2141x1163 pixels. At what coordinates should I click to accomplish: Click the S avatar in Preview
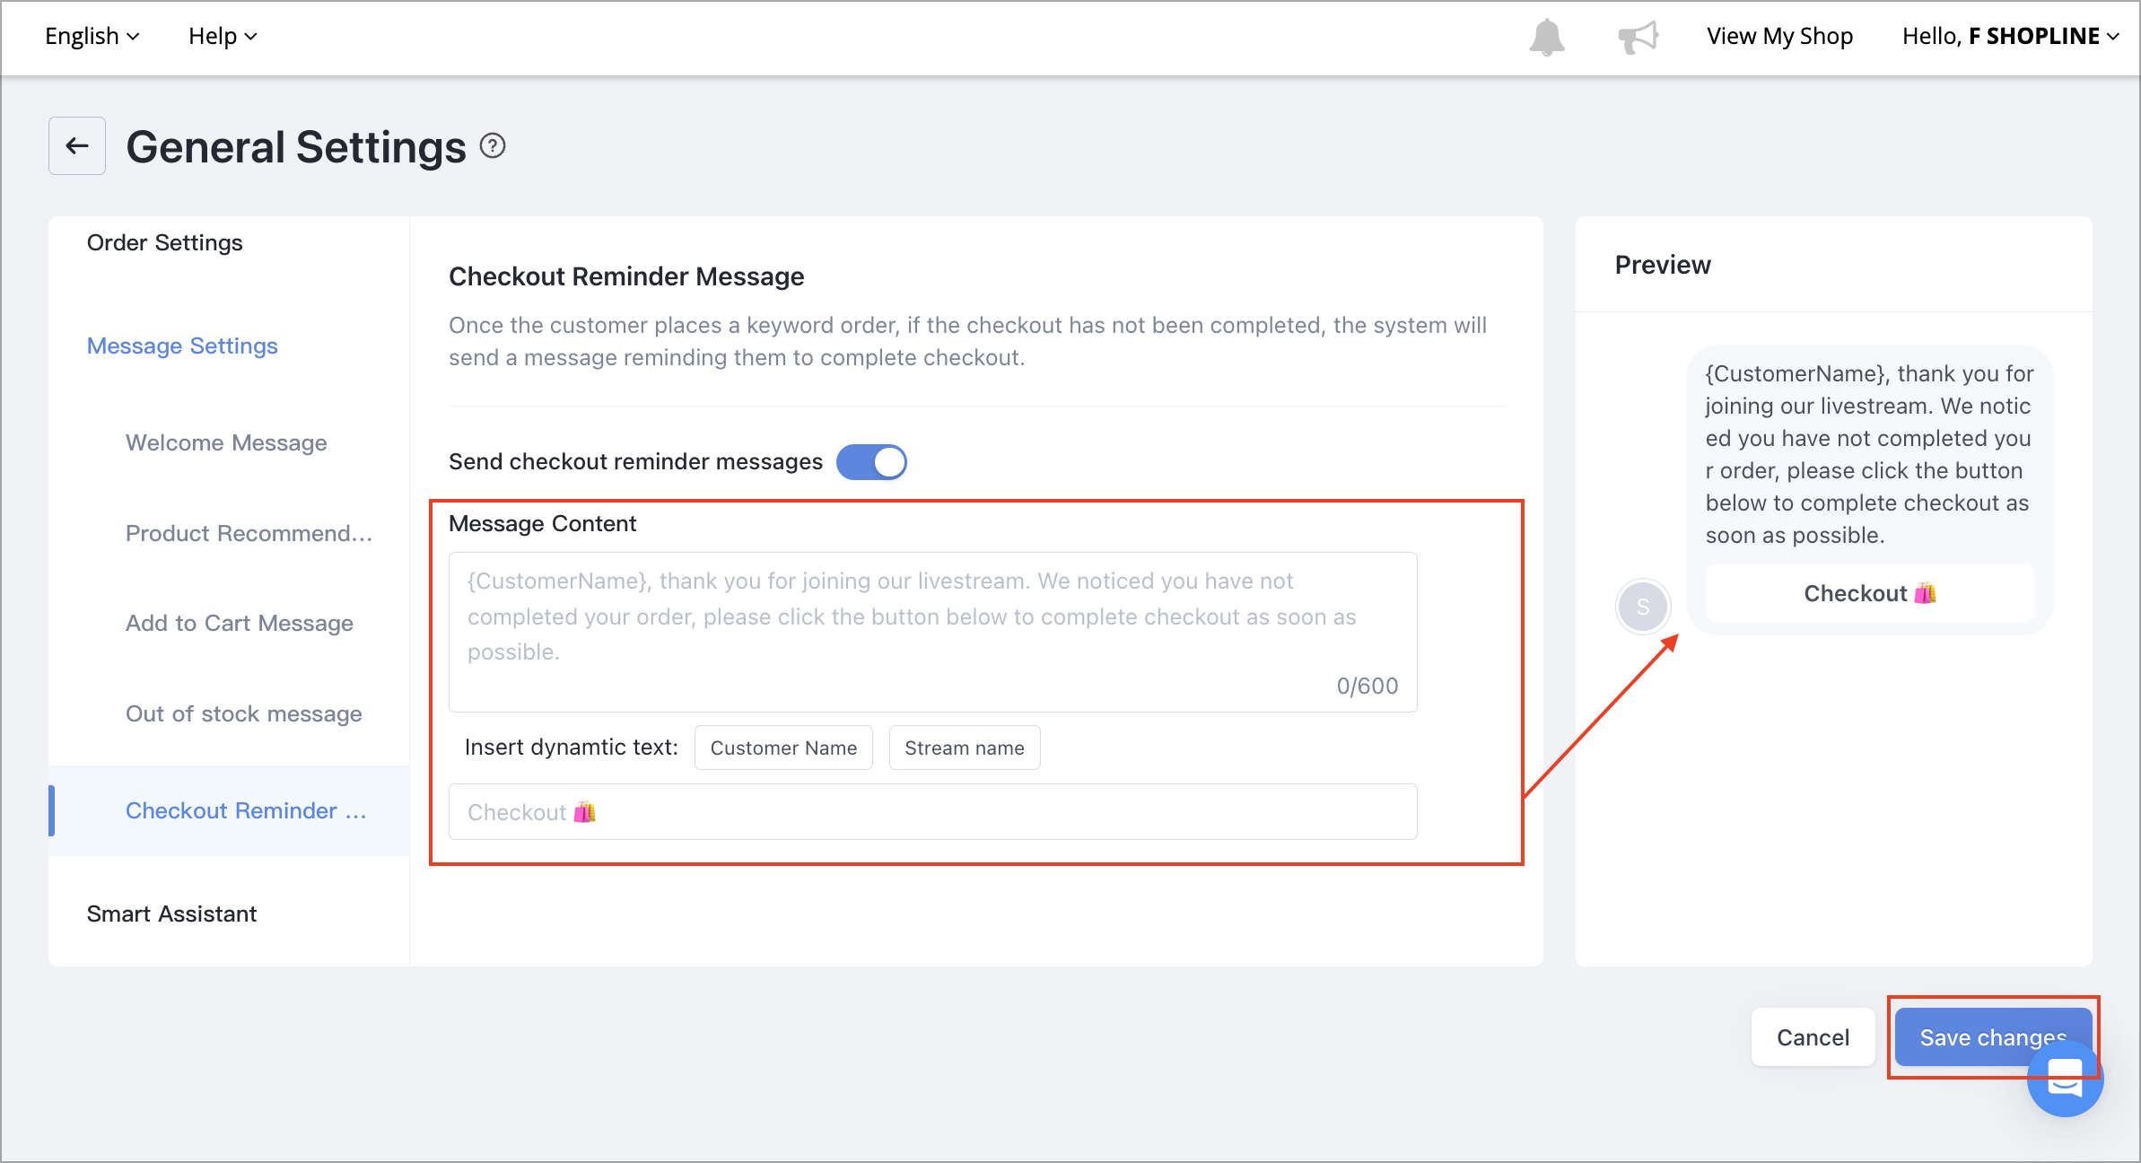[1643, 607]
